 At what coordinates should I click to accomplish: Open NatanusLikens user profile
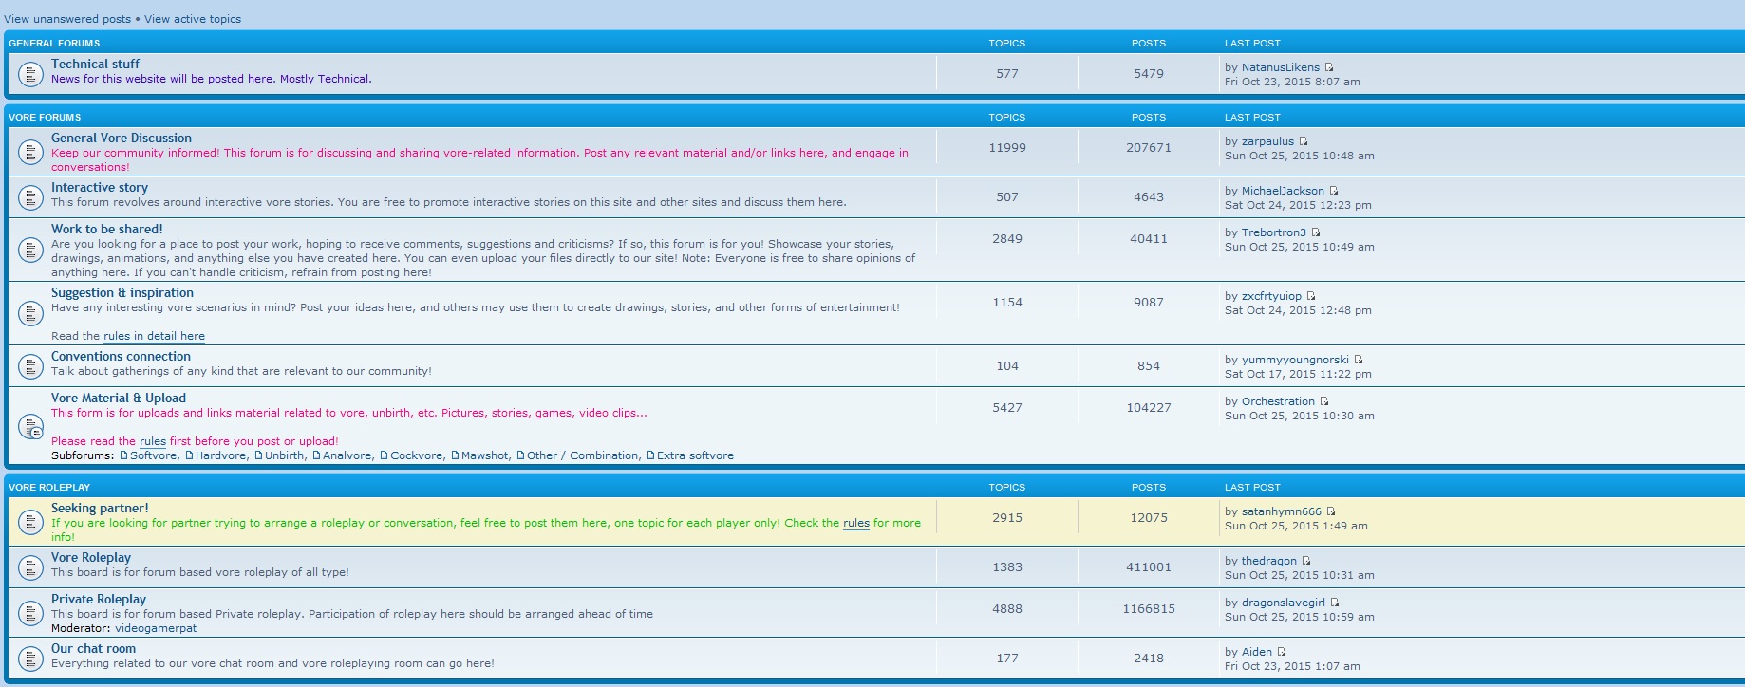pos(1281,67)
